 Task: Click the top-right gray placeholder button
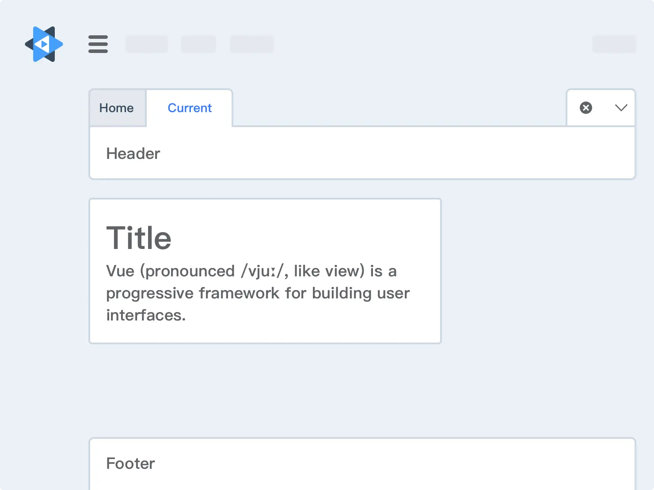click(614, 44)
